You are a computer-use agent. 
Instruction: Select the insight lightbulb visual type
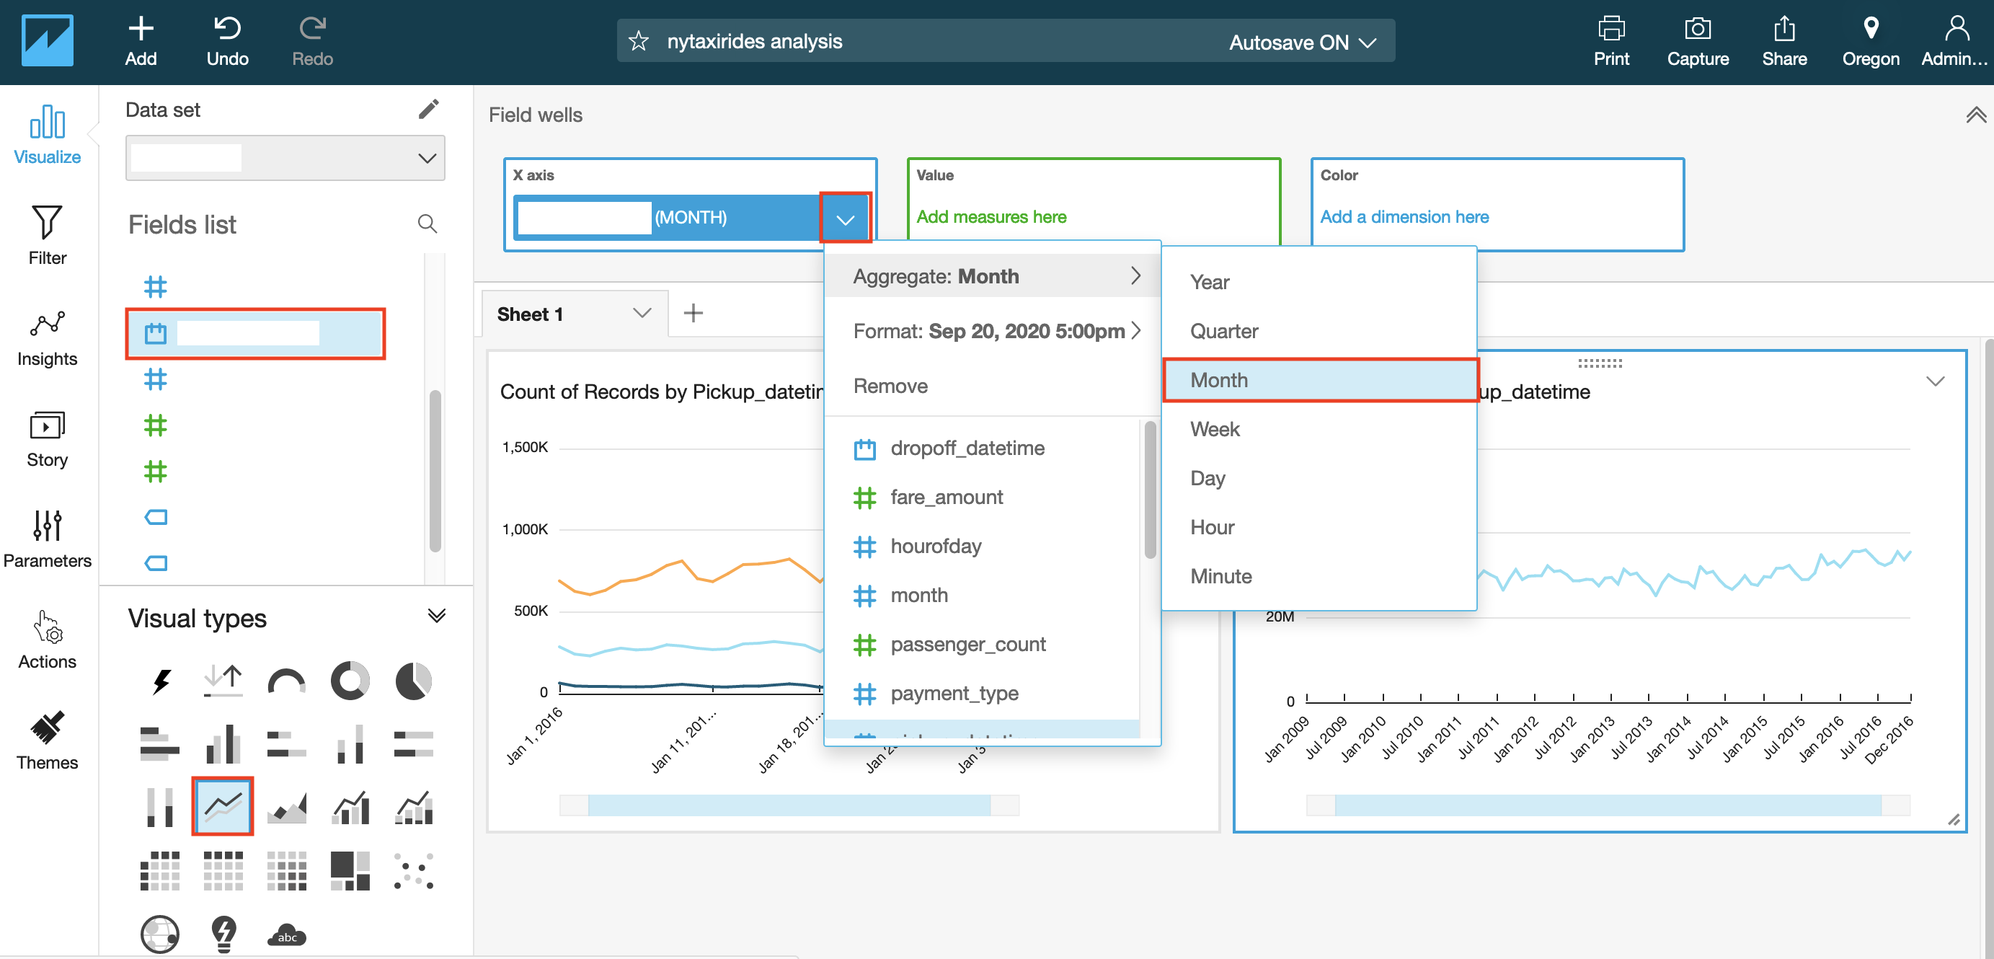coord(223,934)
